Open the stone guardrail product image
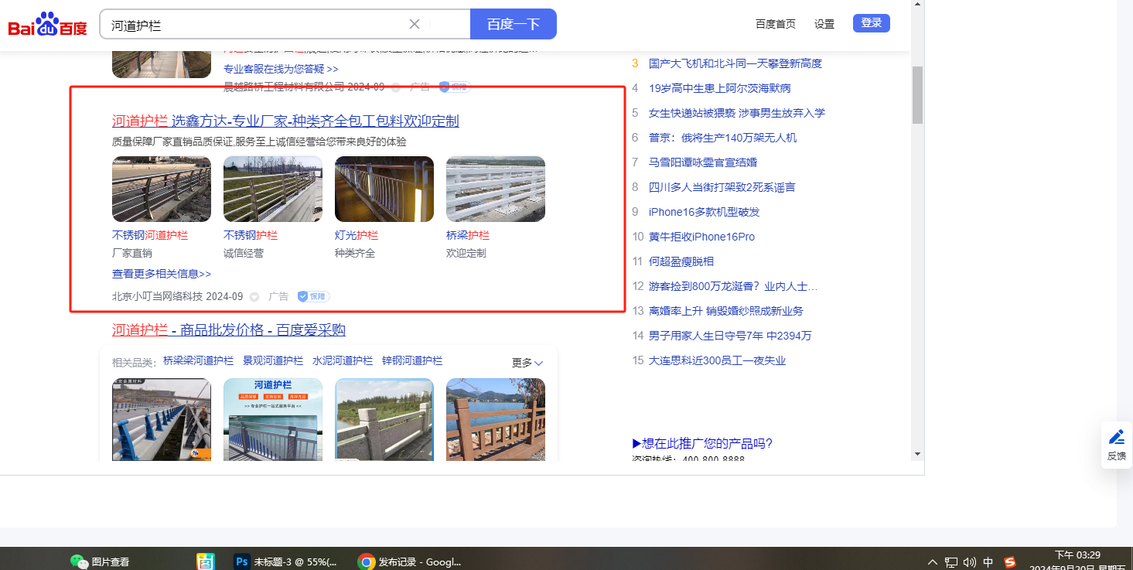Viewport: 1133px width, 570px height. point(384,419)
